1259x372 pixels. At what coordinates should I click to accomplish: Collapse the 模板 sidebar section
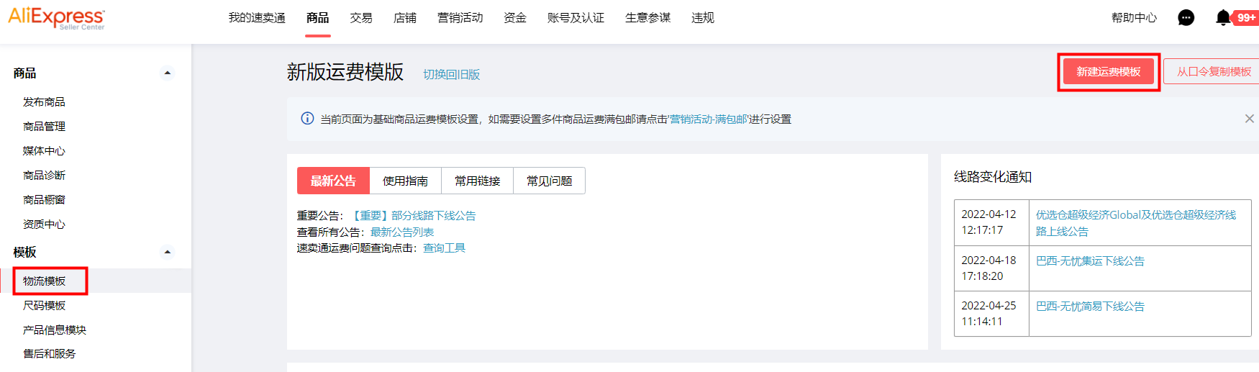167,252
